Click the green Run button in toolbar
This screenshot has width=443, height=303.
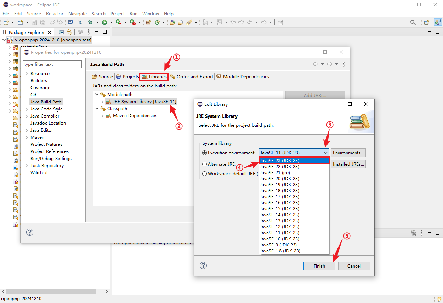coord(104,22)
